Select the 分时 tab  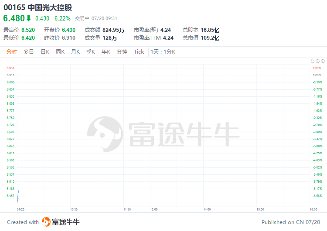11,52
